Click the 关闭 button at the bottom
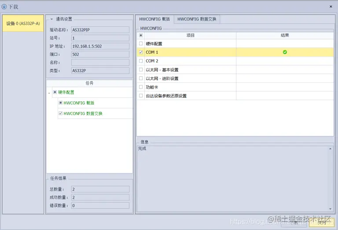 click(x=321, y=222)
